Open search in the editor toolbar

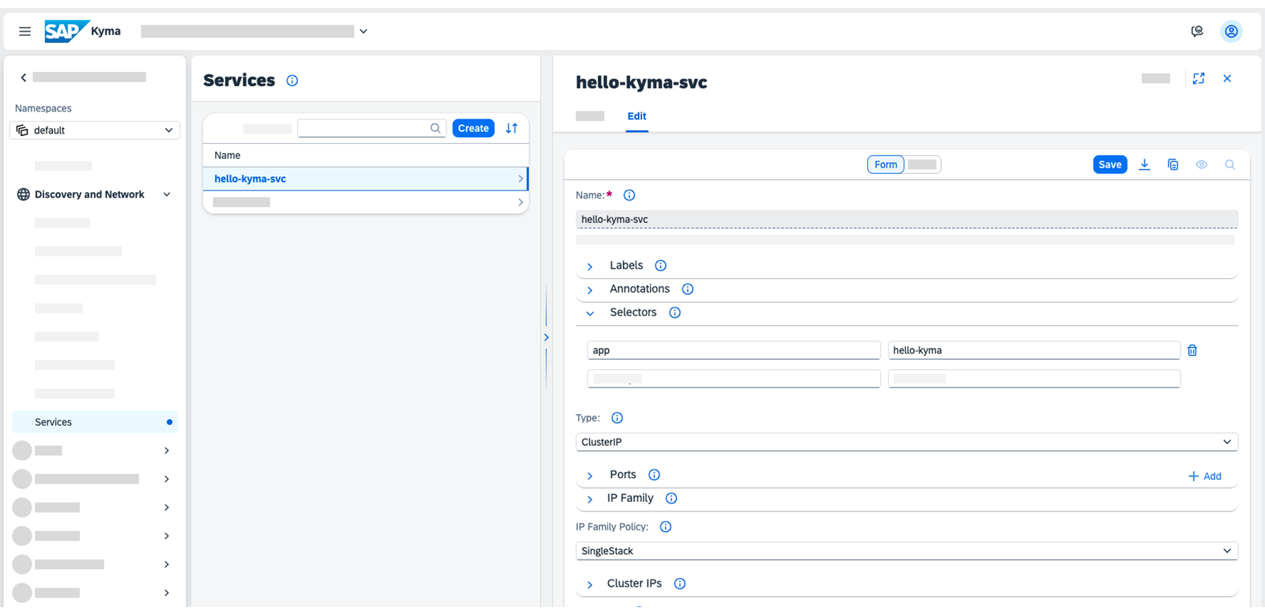1229,164
